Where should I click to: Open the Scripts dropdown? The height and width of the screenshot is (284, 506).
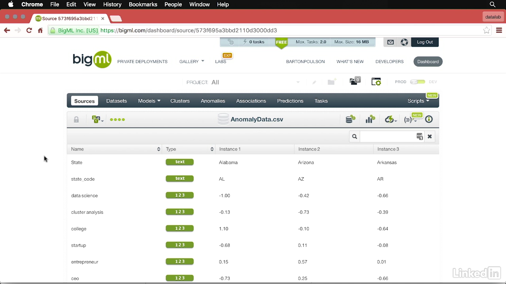pos(418,101)
